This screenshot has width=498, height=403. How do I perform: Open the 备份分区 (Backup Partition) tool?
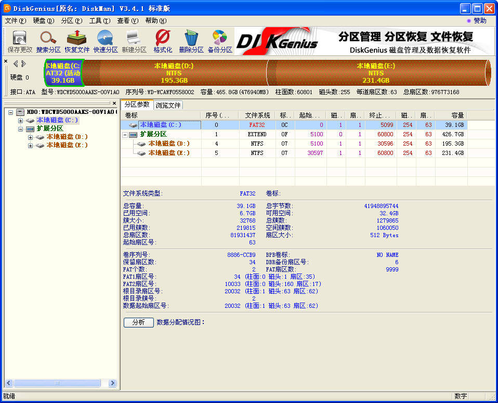coord(220,42)
